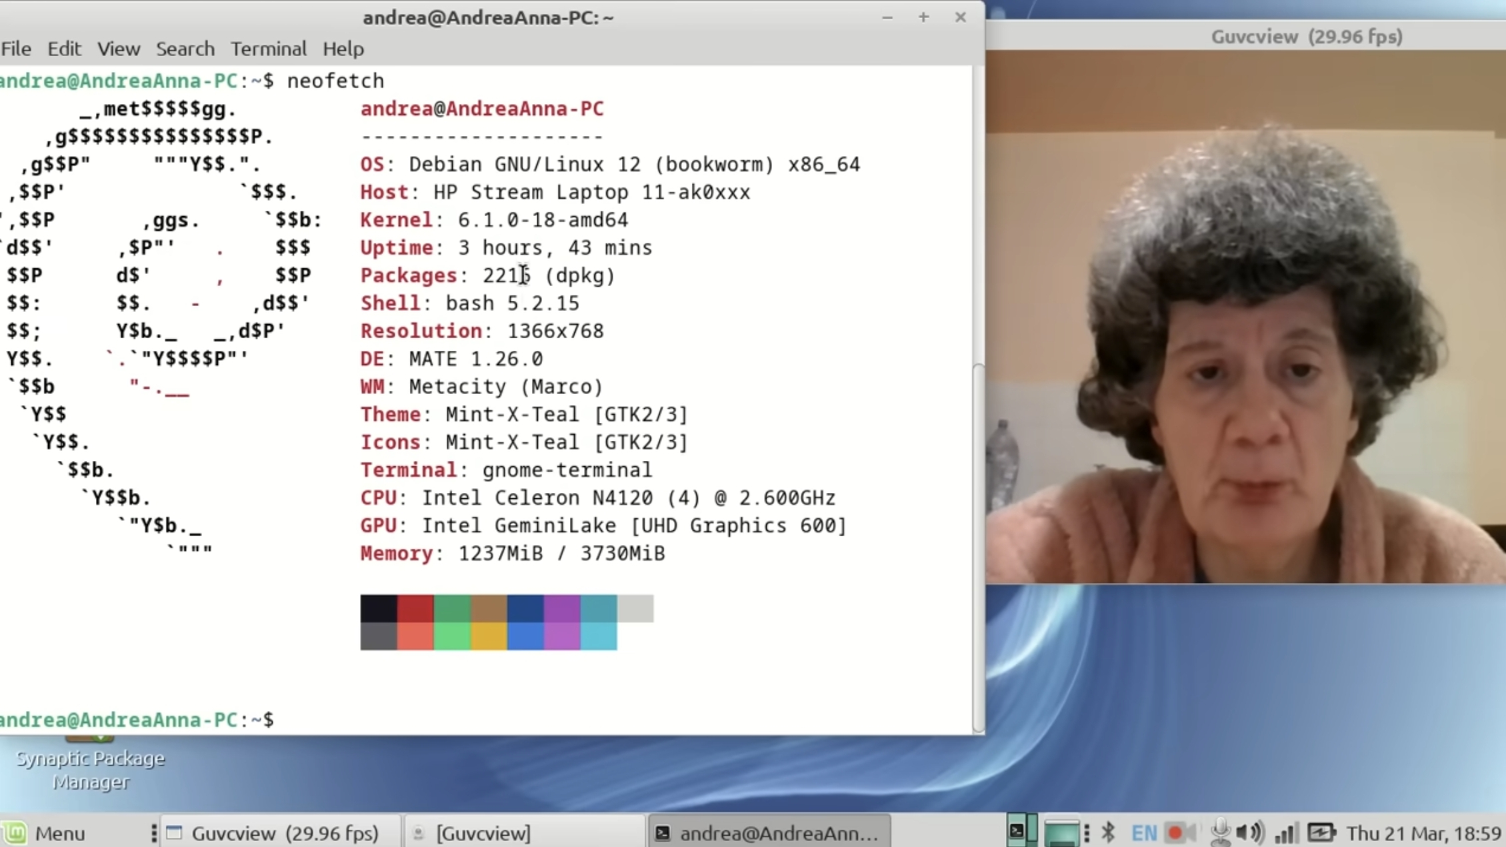
Task: Open the Bluetooth tray icon
Action: tap(1108, 833)
